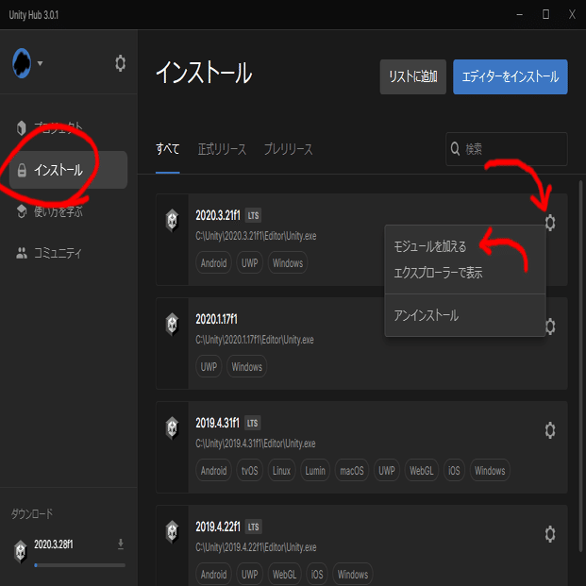Click the macOS tag of 2019.4.31f1
586x586 pixels.
pyautogui.click(x=352, y=470)
